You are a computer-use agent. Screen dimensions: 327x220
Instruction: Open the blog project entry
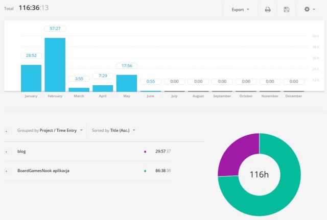click(x=22, y=152)
